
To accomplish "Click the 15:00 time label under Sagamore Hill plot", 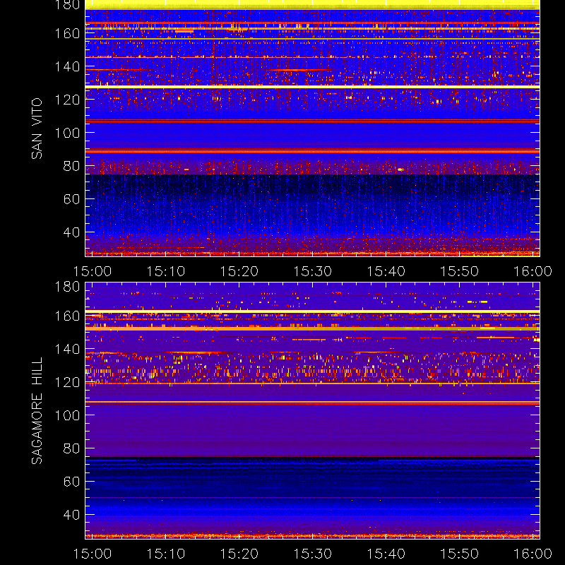I will (93, 554).
